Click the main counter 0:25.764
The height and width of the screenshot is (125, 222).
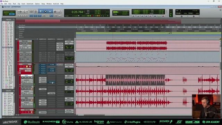[x=77, y=12]
